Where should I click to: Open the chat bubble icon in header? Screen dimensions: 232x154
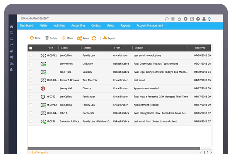pyautogui.click(x=167, y=19)
